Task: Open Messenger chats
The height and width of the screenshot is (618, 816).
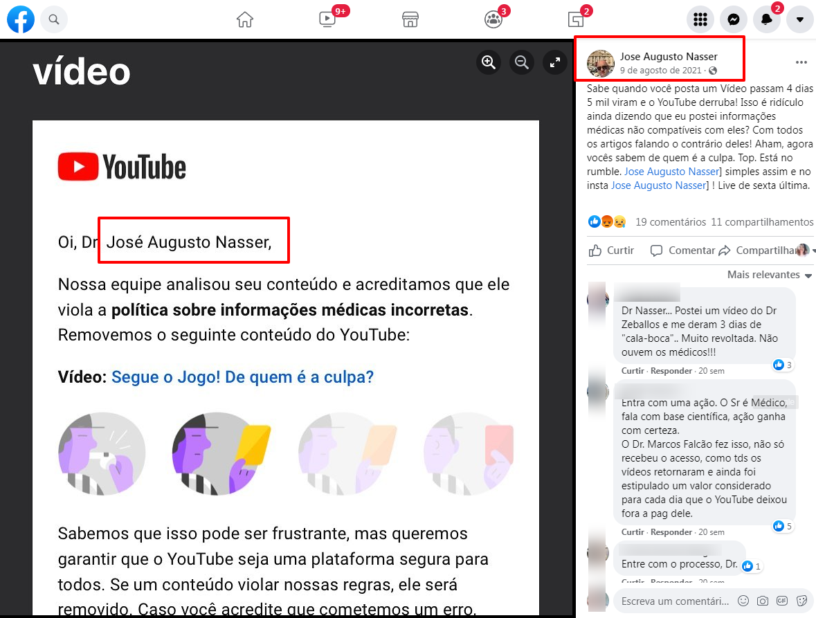Action: coord(734,20)
